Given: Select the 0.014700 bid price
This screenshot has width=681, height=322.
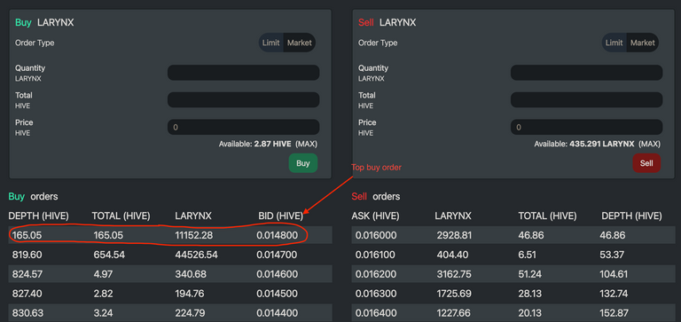Looking at the screenshot, I should point(277,255).
